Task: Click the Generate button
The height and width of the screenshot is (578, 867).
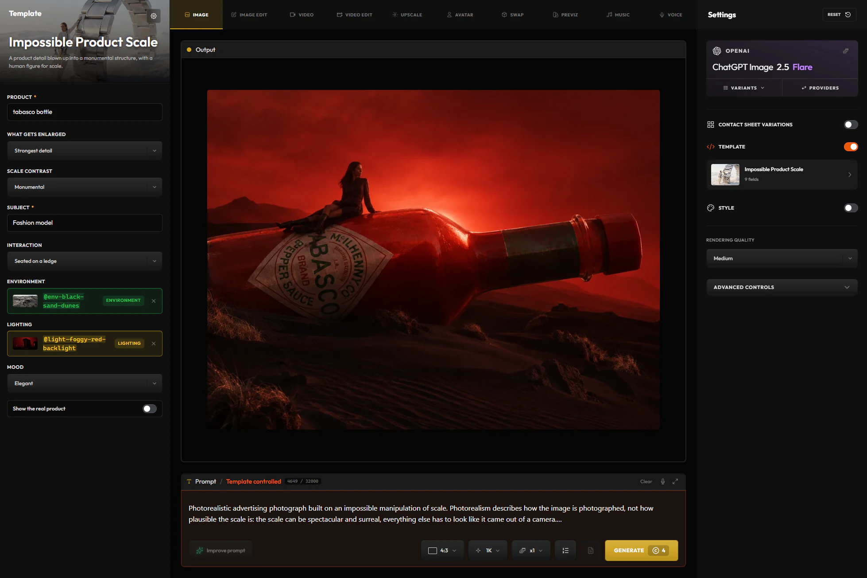Action: pyautogui.click(x=641, y=551)
